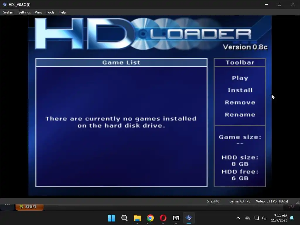
Task: Click the cloud sync tray icon
Action: click(x=248, y=218)
